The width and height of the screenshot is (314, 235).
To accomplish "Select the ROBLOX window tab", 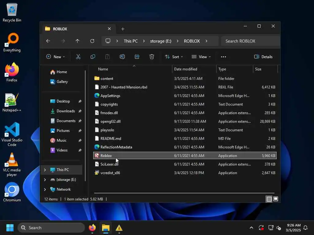I will pyautogui.click(x=78, y=29).
